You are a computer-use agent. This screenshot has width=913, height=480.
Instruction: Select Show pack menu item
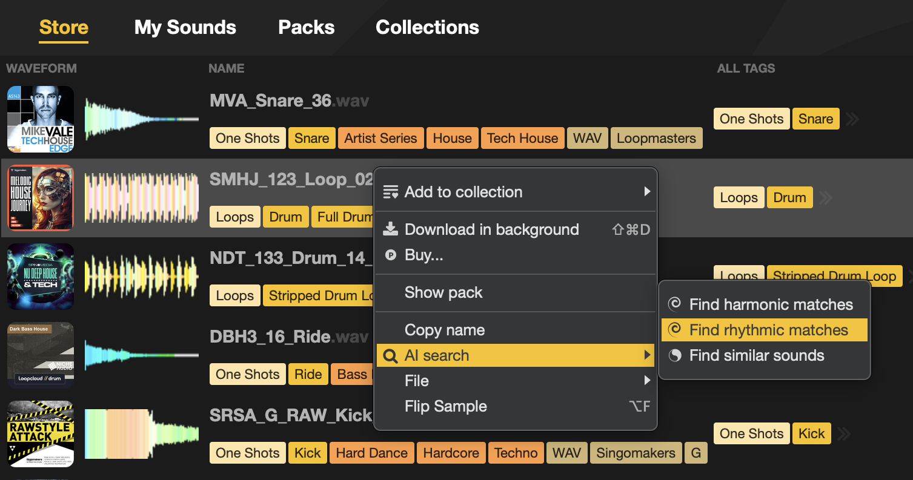(x=516, y=292)
